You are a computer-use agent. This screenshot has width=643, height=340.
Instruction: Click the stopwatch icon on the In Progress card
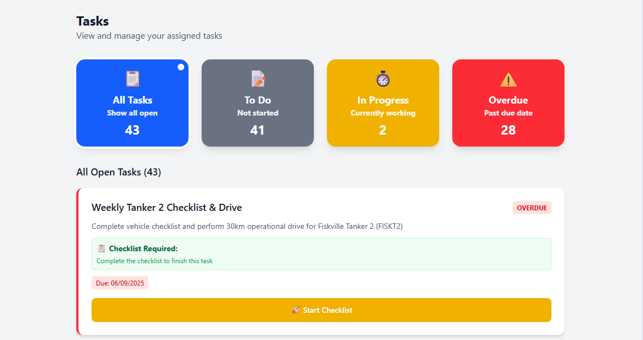tap(383, 78)
